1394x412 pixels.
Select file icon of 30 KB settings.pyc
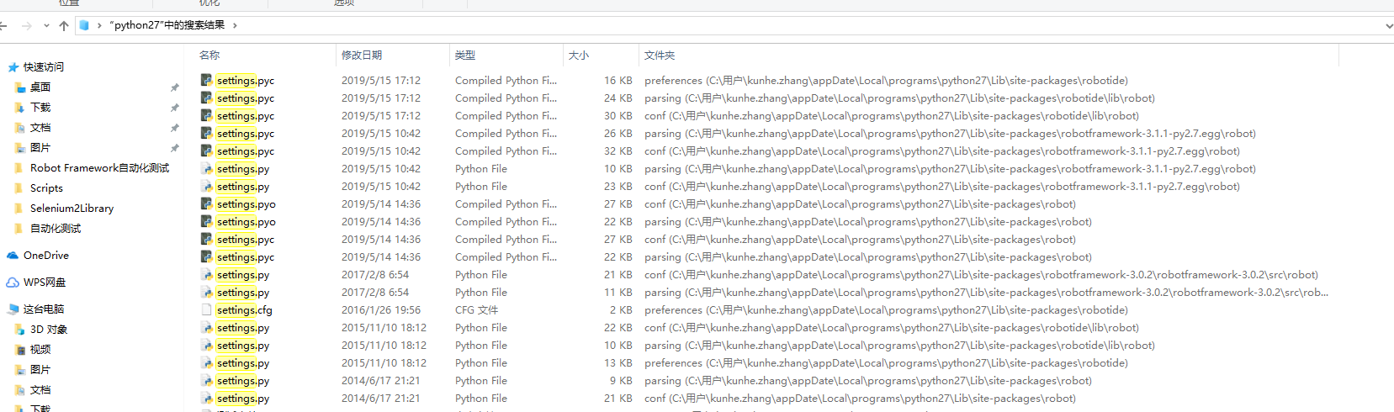tap(206, 116)
